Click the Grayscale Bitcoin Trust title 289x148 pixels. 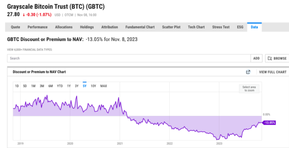pos(56,7)
